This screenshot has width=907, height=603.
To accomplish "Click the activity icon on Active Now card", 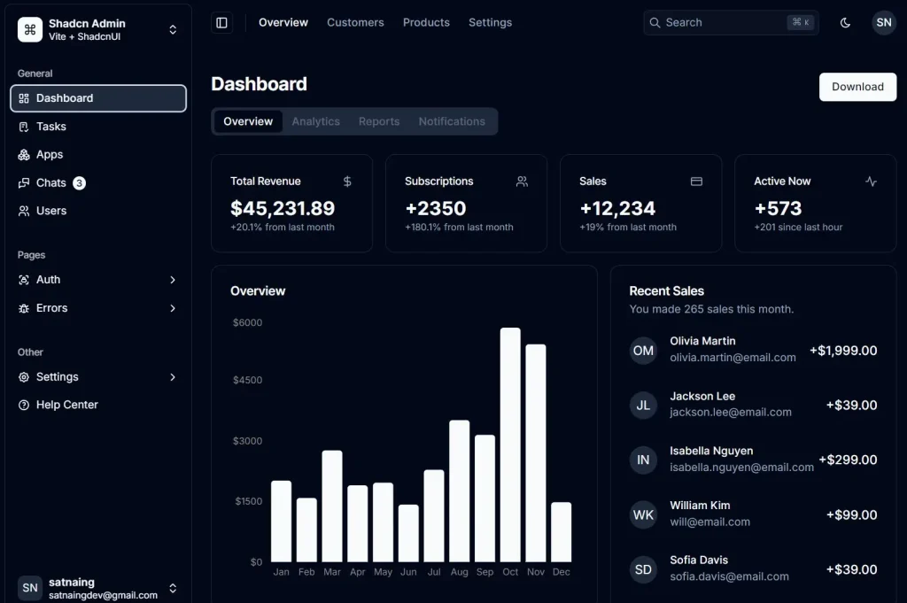I will pos(869,181).
